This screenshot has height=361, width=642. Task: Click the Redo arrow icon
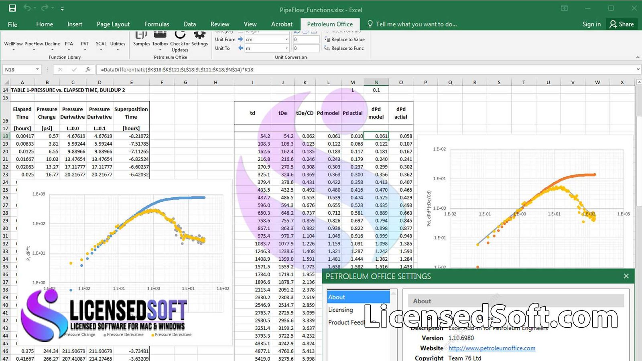pos(45,8)
